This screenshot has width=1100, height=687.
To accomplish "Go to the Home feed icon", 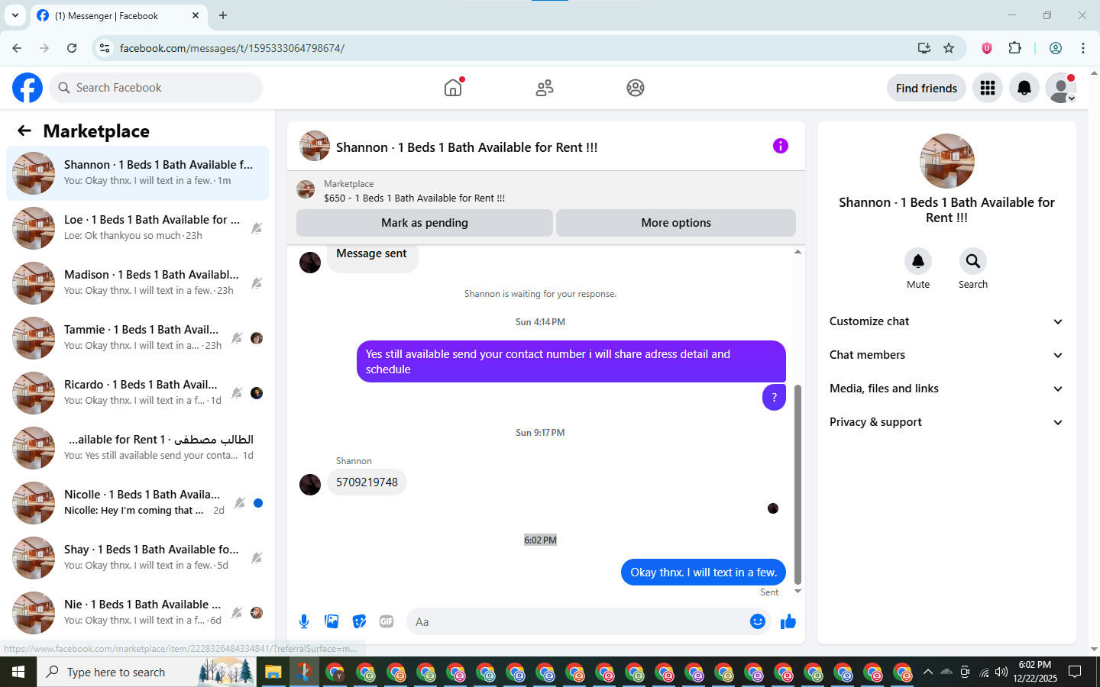I will pos(453,88).
